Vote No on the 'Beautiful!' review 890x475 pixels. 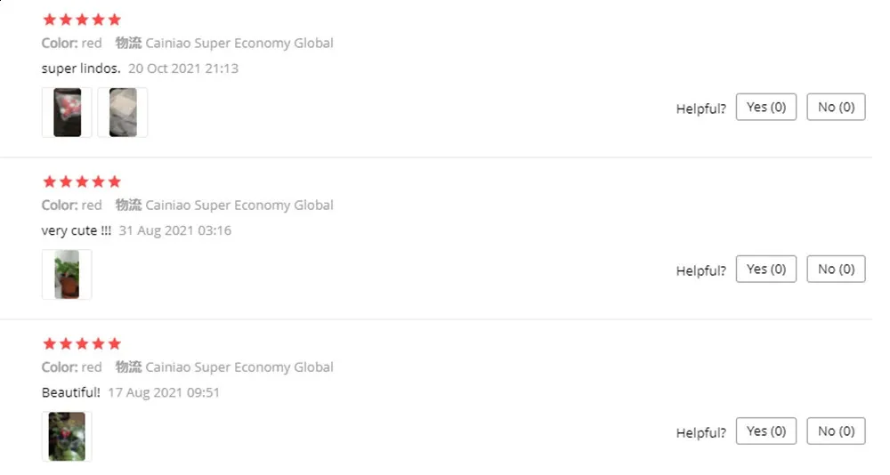(836, 431)
